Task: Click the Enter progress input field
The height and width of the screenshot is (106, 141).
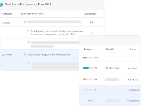Action: point(91,101)
